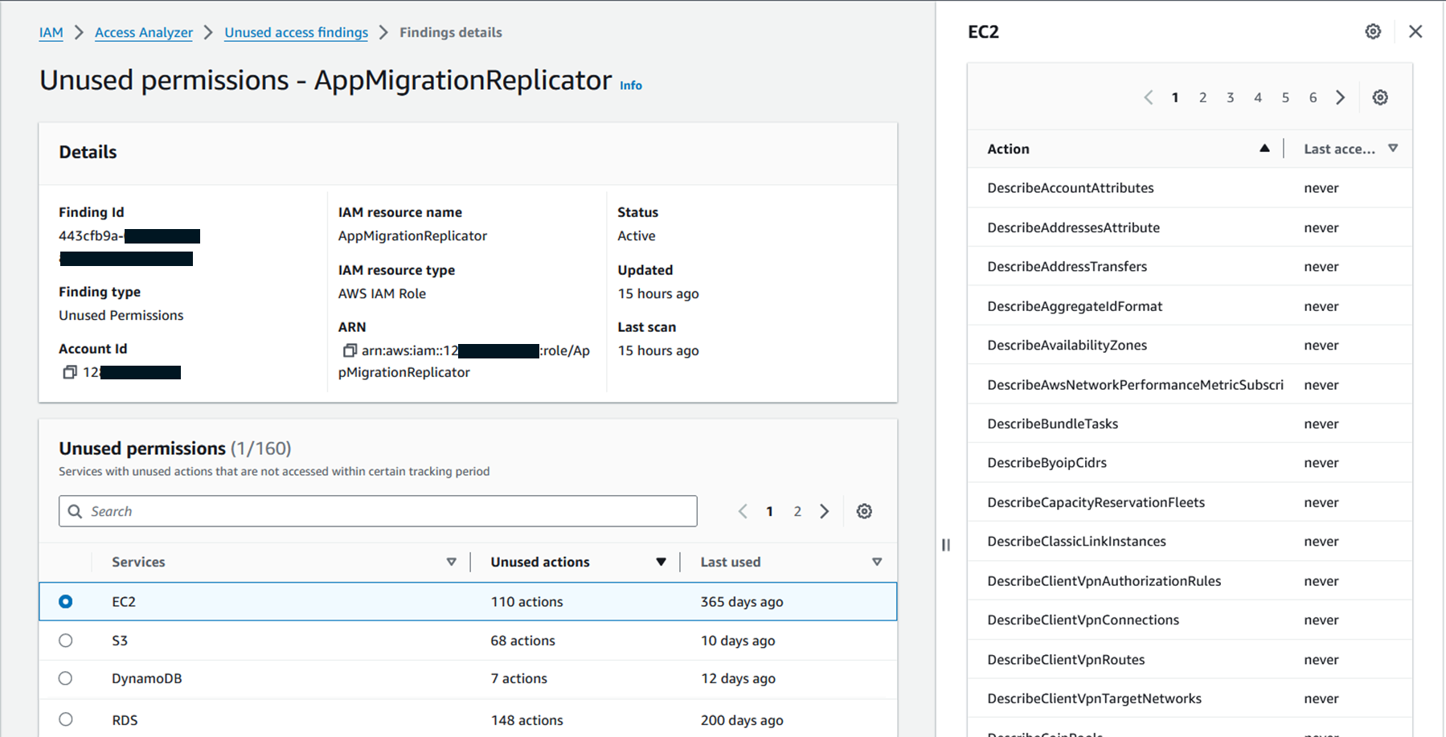Go to next page of unused permissions
The height and width of the screenshot is (737, 1446).
pyautogui.click(x=824, y=511)
